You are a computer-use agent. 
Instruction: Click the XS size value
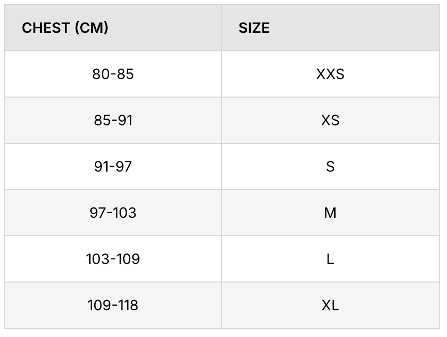330,121
